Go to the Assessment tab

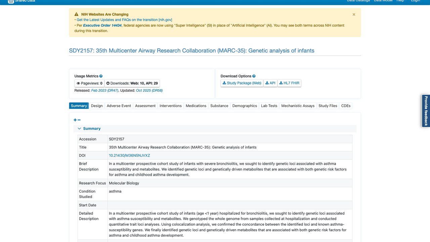pos(145,106)
